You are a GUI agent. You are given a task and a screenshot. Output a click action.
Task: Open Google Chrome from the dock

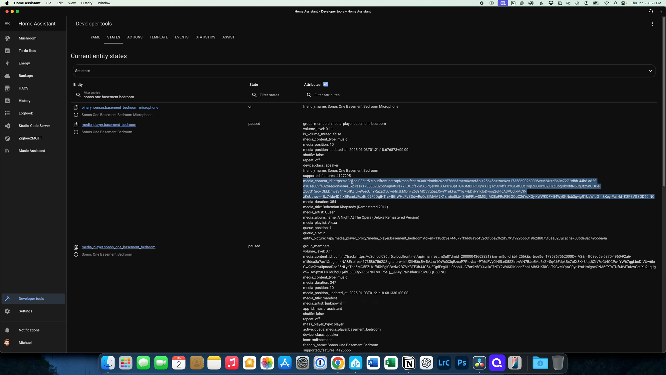coord(338,363)
